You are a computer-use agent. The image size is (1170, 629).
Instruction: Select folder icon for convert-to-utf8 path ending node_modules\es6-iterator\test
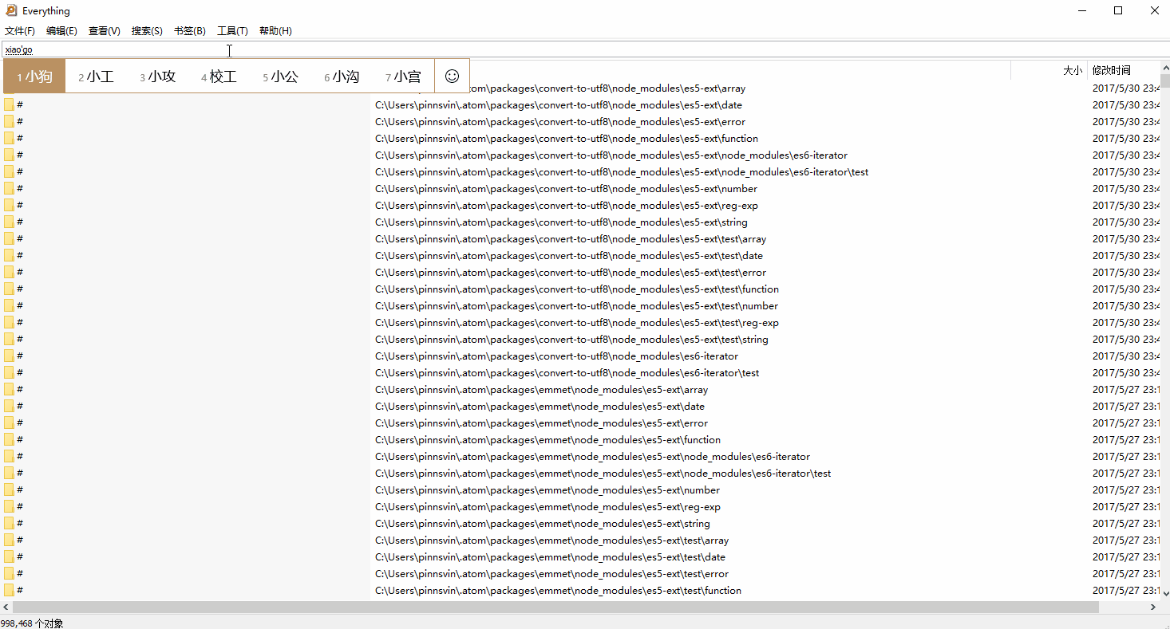tap(9, 373)
